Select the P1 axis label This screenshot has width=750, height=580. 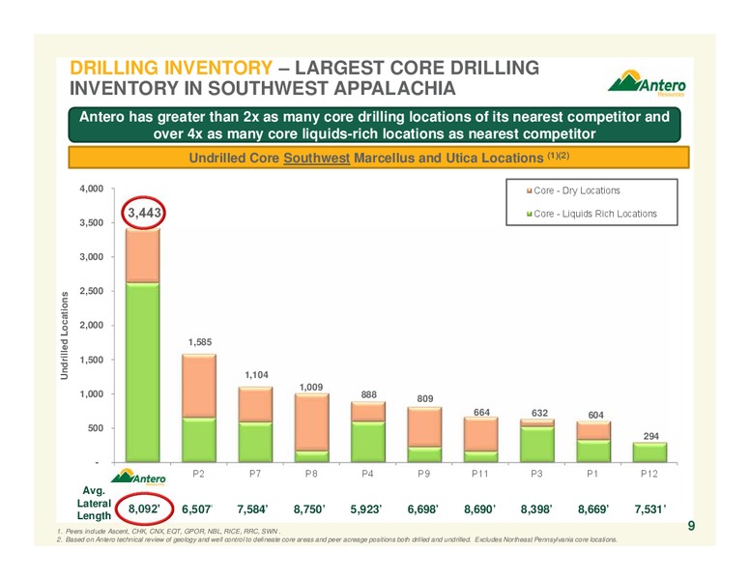(592, 474)
